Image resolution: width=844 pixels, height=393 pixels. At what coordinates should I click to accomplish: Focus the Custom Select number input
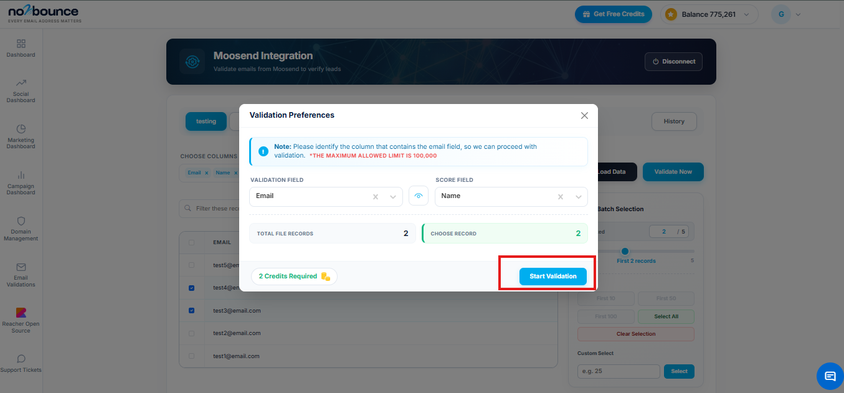point(619,371)
